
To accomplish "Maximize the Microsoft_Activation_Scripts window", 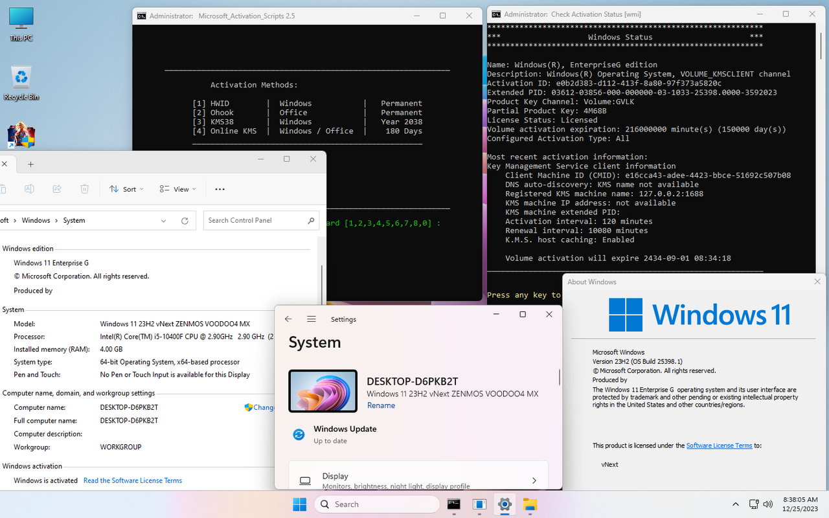I will point(442,16).
